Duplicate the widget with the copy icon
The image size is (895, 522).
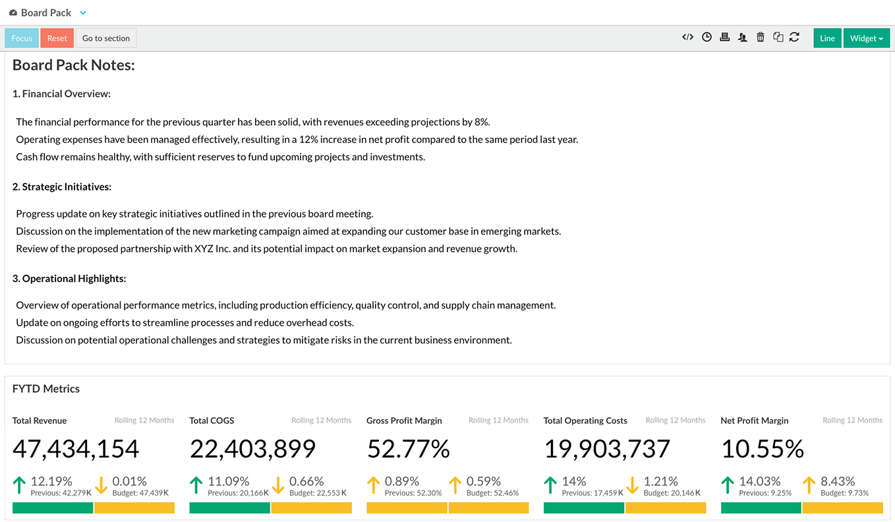tap(778, 37)
